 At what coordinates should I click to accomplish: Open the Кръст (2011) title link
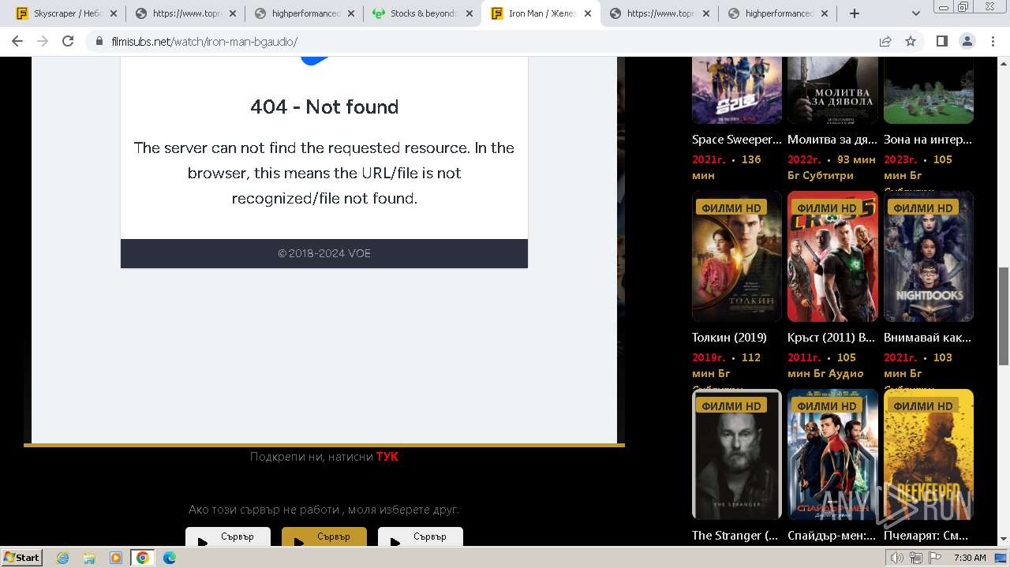coord(832,338)
